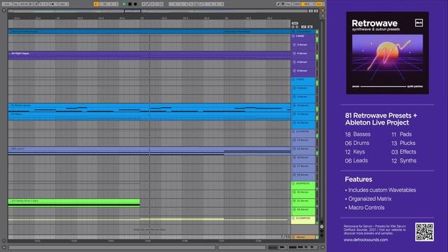Image resolution: width=448 pixels, height=252 pixels.
Task: Click the Link button in the control bar
Action: (x=6, y=4)
